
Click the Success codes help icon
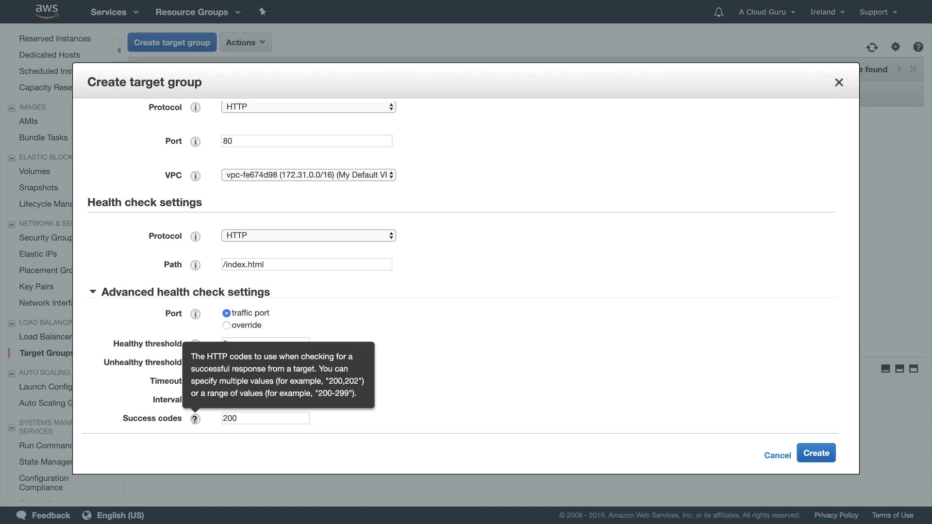click(x=195, y=419)
